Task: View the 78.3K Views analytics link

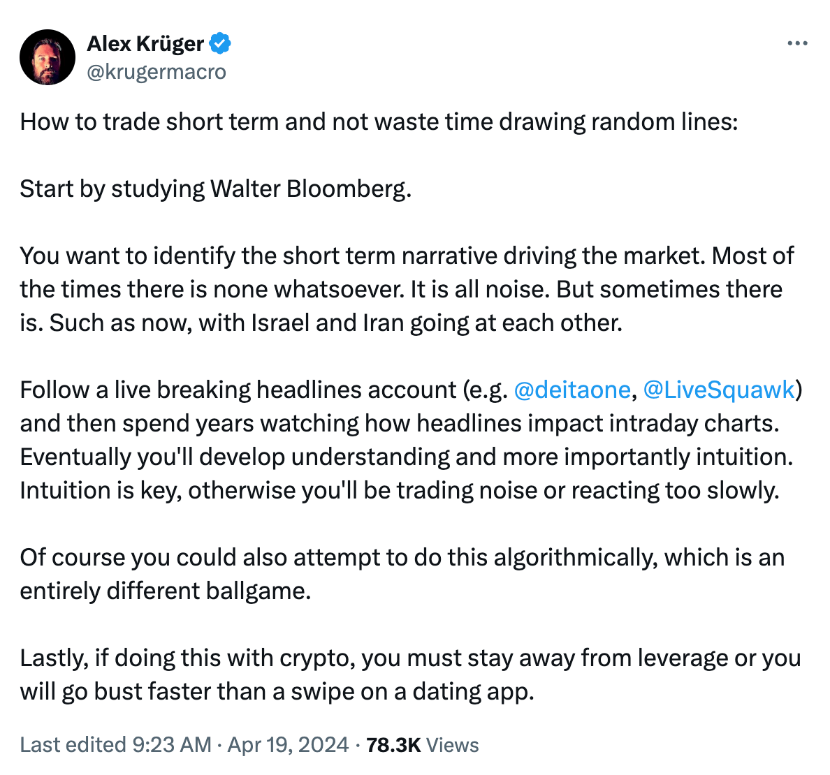Action: coord(421,744)
